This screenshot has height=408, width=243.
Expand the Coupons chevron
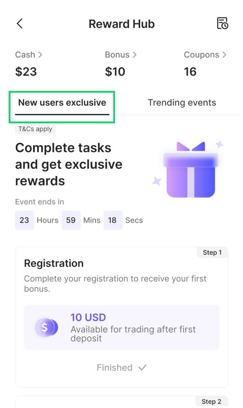[224, 55]
